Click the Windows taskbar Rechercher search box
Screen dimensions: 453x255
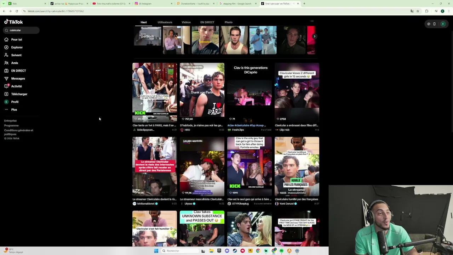tap(180, 251)
